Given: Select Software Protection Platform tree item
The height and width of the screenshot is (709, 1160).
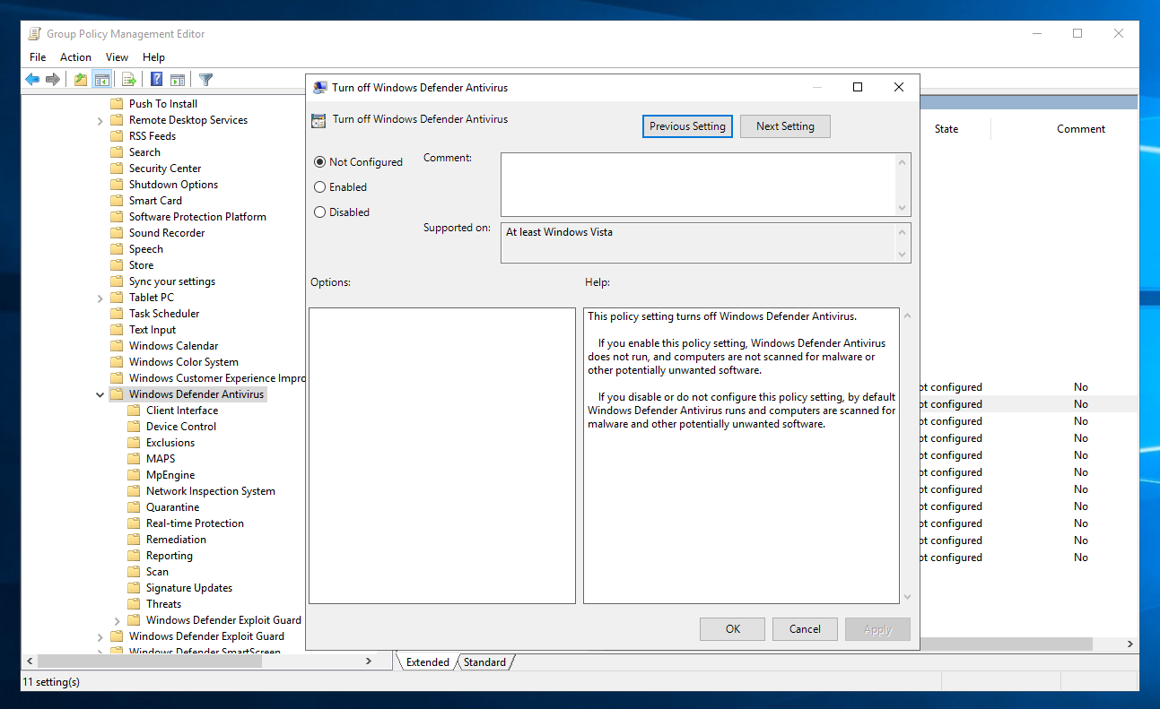Looking at the screenshot, I should point(197,217).
